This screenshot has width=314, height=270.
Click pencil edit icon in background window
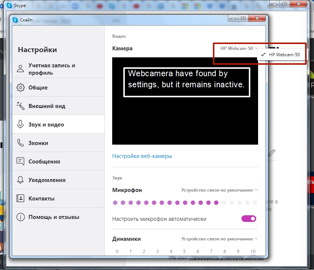272,153
